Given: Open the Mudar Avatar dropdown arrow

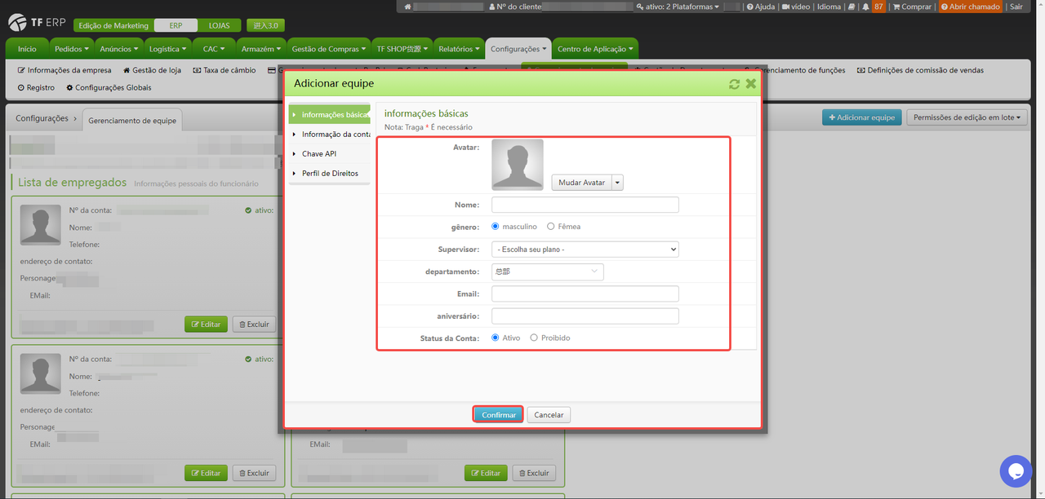Looking at the screenshot, I should [x=617, y=183].
